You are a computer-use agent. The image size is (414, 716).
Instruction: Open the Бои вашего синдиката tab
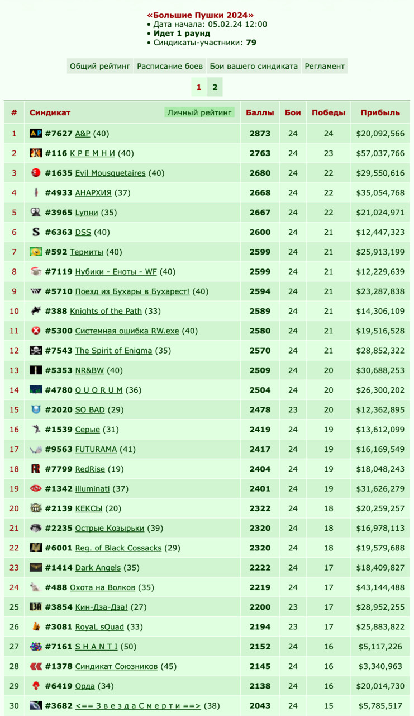[x=254, y=66]
